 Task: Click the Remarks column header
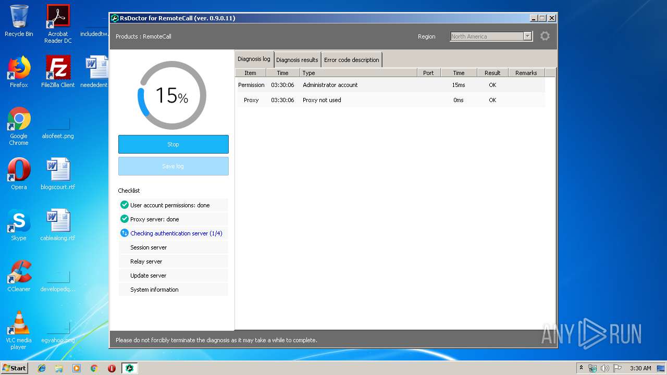[x=526, y=73]
